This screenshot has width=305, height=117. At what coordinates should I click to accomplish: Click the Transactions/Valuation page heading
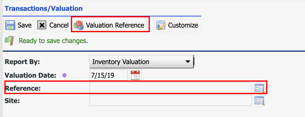point(44,9)
